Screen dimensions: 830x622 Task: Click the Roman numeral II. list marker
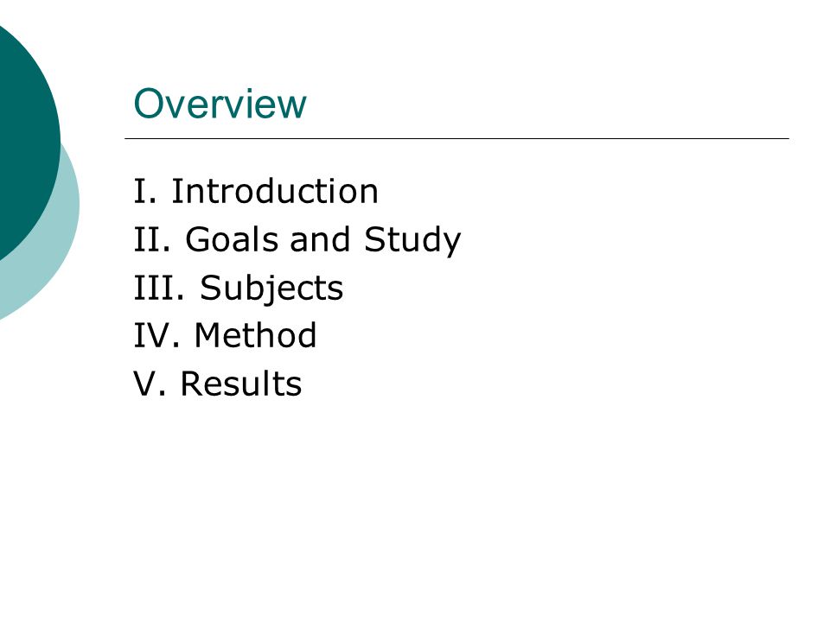(152, 239)
